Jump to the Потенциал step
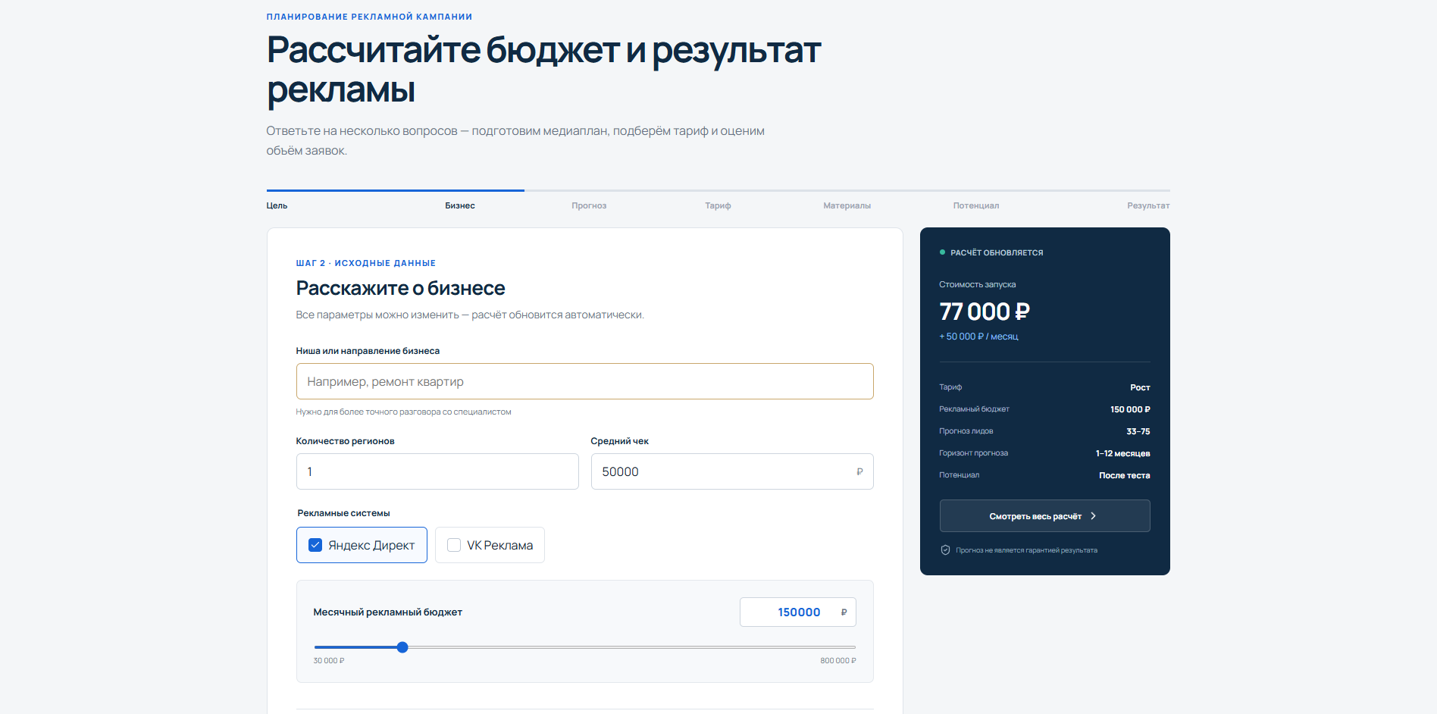1437x714 pixels. tap(975, 205)
